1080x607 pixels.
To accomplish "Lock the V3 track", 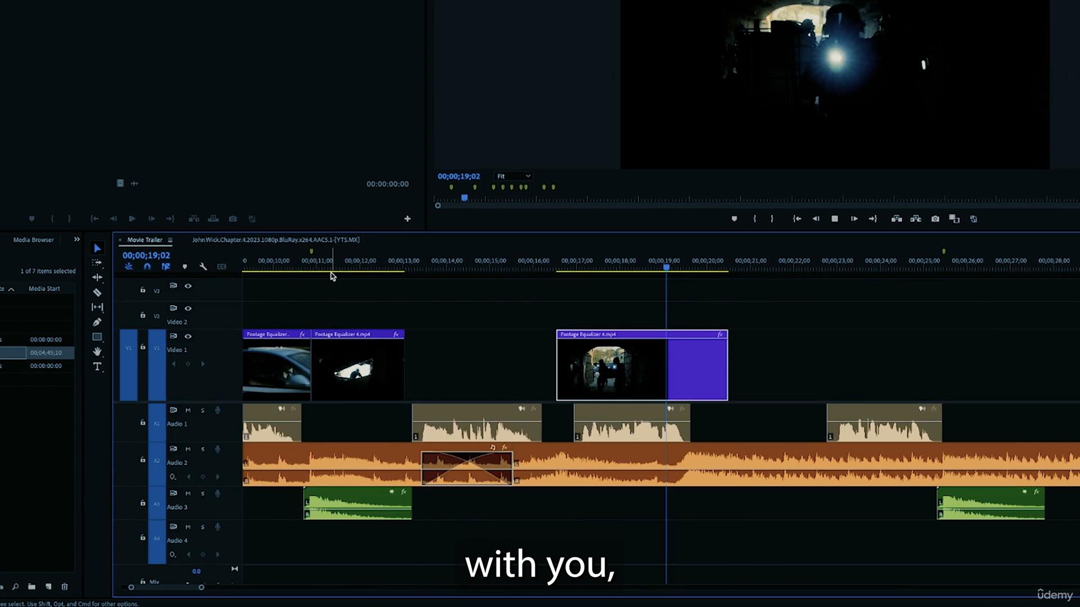I will pos(142,290).
